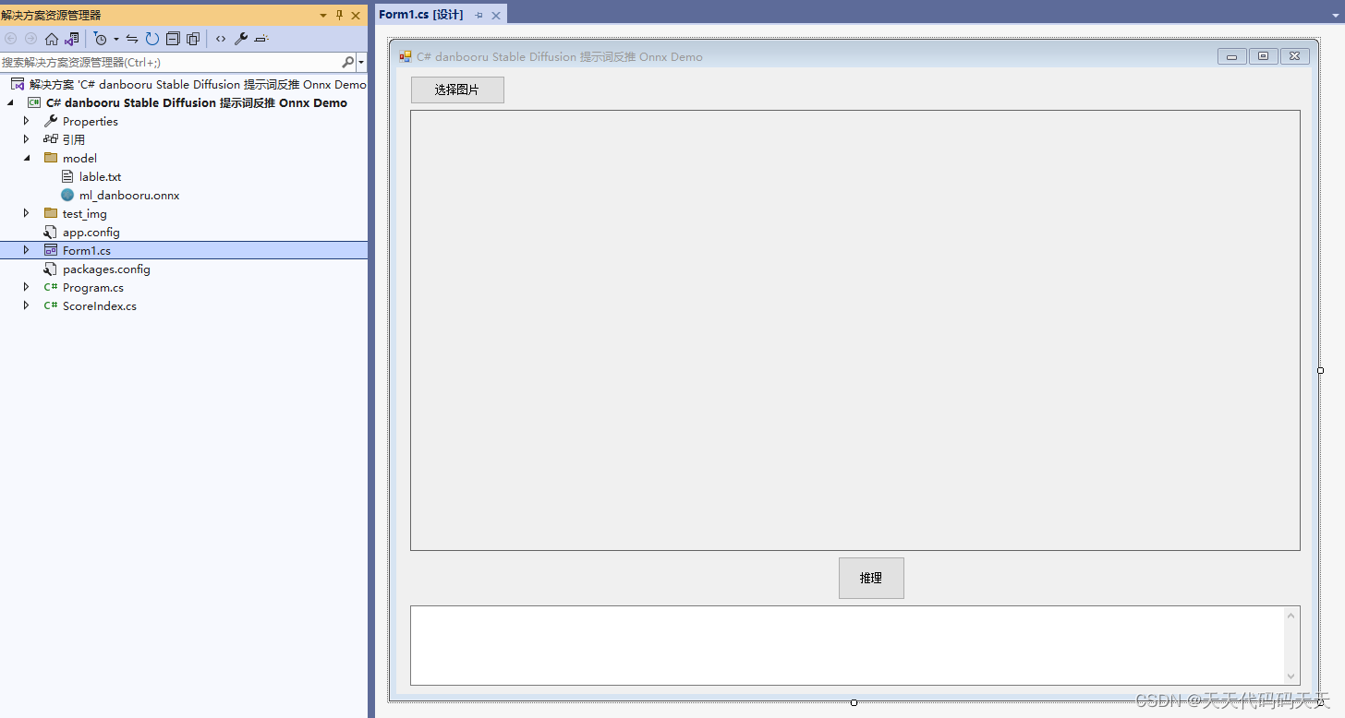The image size is (1345, 718).
Task: Select packages.config file
Action: pyautogui.click(x=106, y=269)
